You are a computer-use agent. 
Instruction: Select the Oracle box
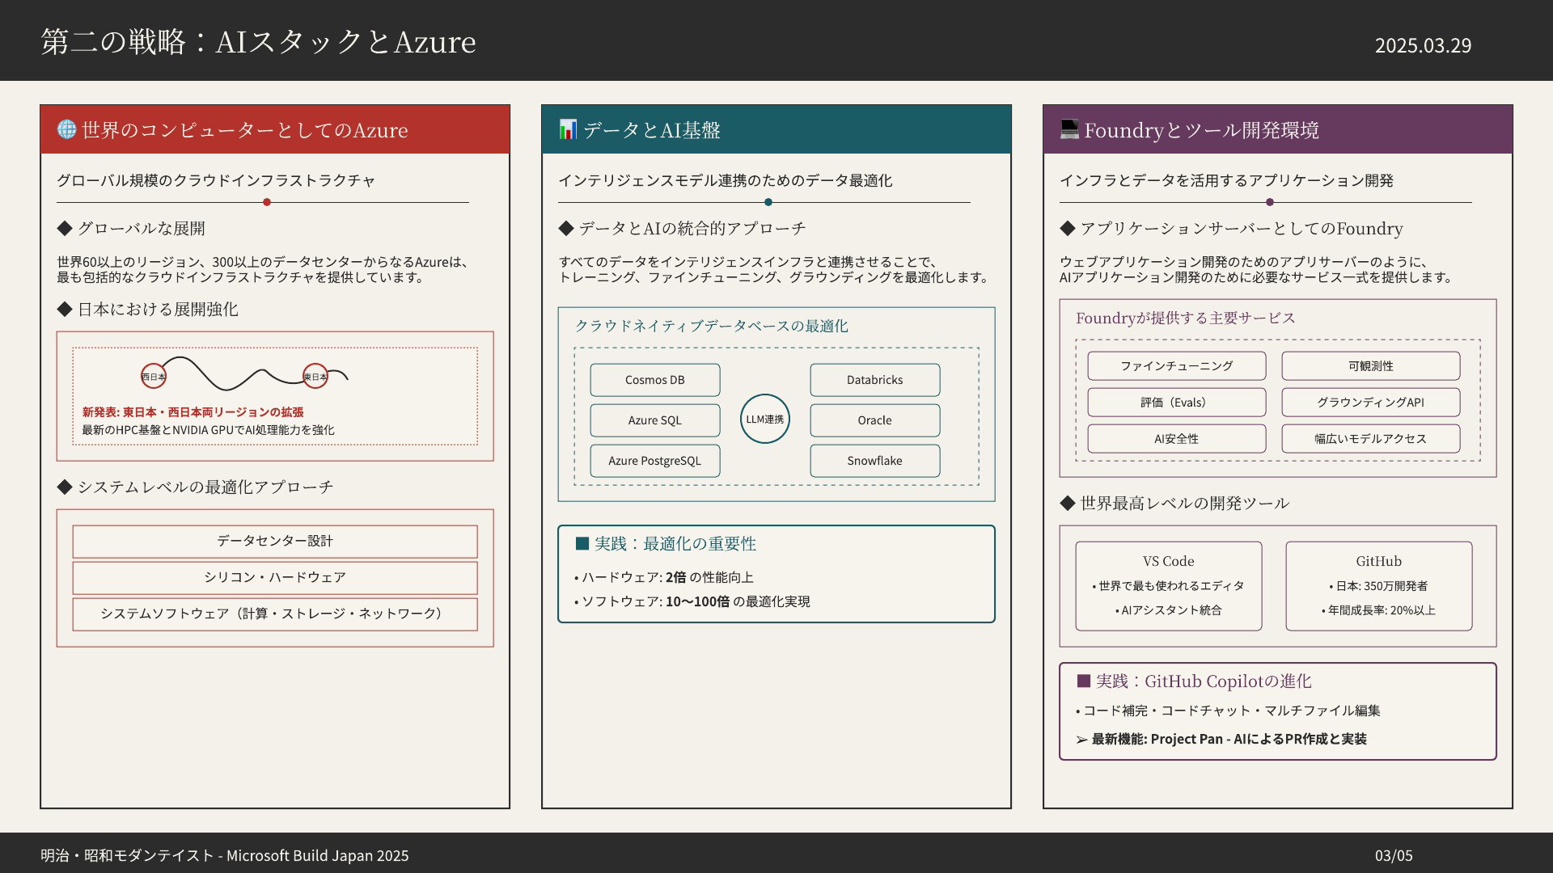click(x=875, y=420)
